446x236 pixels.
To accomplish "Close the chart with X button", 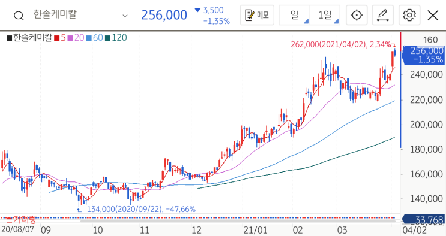I will pos(433,16).
